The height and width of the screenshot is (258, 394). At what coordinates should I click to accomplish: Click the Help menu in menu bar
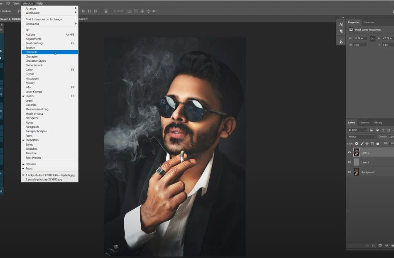click(x=39, y=3)
